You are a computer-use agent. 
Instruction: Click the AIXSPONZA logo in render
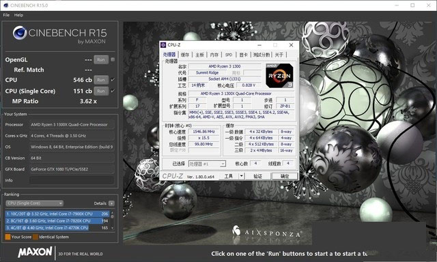[x=267, y=232]
